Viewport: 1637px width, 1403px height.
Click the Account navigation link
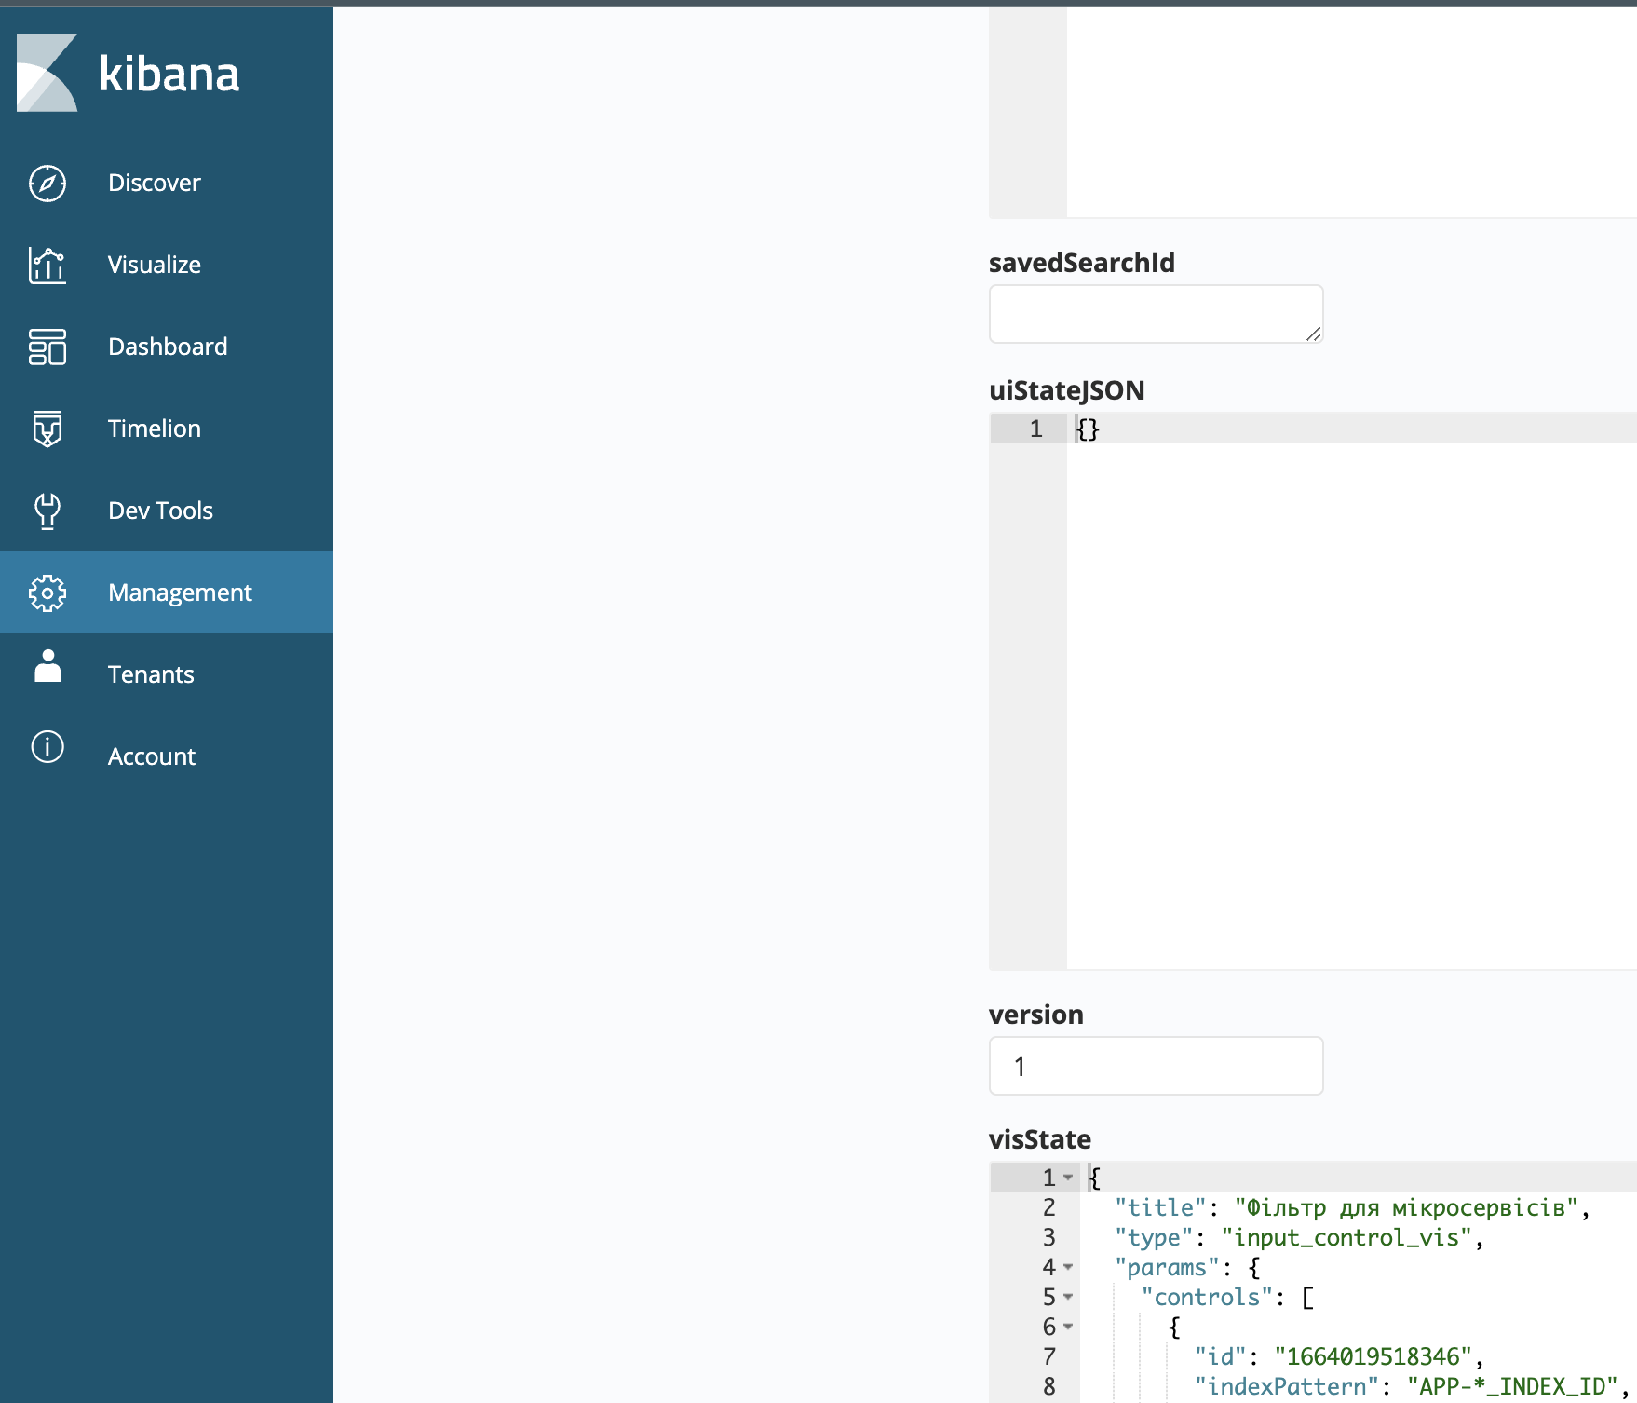pos(152,756)
